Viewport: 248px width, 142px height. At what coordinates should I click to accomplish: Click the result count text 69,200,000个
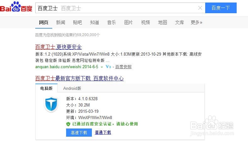pyautogui.click(x=88, y=35)
